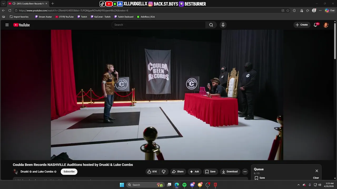The width and height of the screenshot is (337, 189).
Task: Save the queue as a playlist
Action: pos(260,178)
